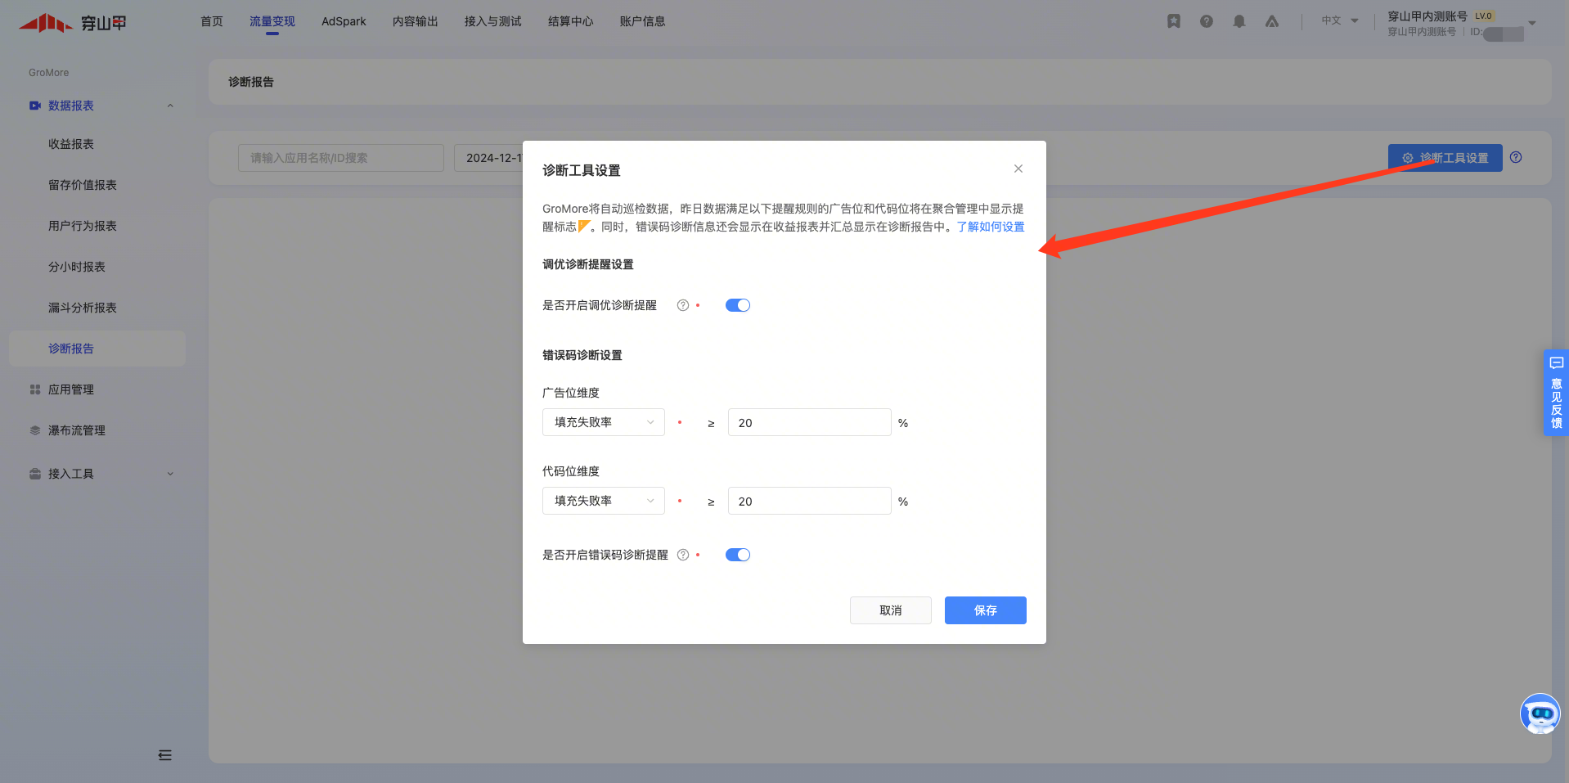
Task: Open 代码位维度 填充失败率 dropdown
Action: click(603, 501)
